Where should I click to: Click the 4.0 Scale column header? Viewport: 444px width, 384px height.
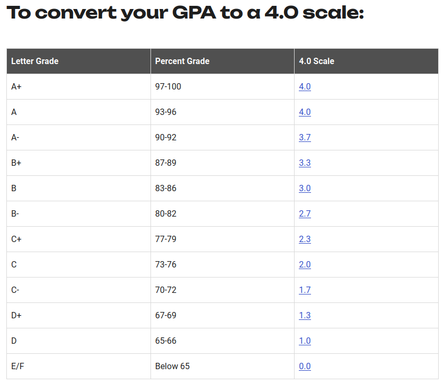tap(316, 61)
